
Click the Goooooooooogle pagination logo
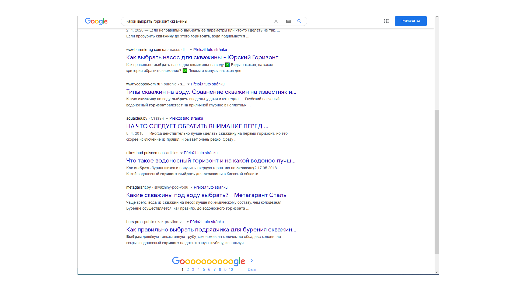[x=209, y=261]
